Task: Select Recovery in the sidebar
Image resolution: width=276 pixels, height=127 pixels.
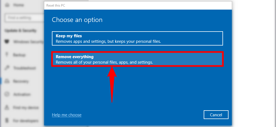Action: point(21,81)
